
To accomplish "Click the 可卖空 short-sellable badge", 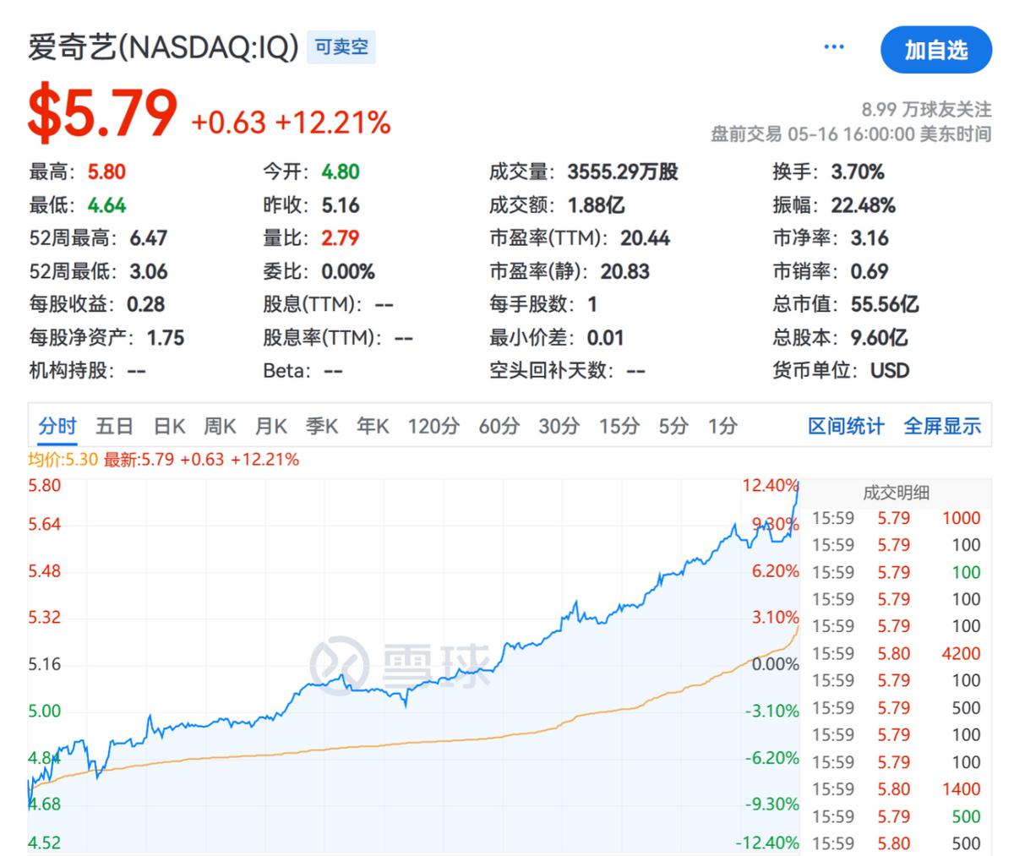I will click(x=341, y=47).
